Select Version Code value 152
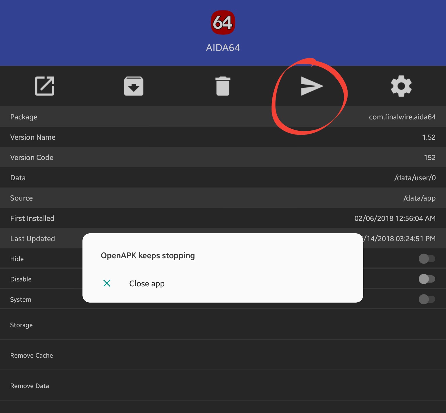The width and height of the screenshot is (446, 413). 430,157
